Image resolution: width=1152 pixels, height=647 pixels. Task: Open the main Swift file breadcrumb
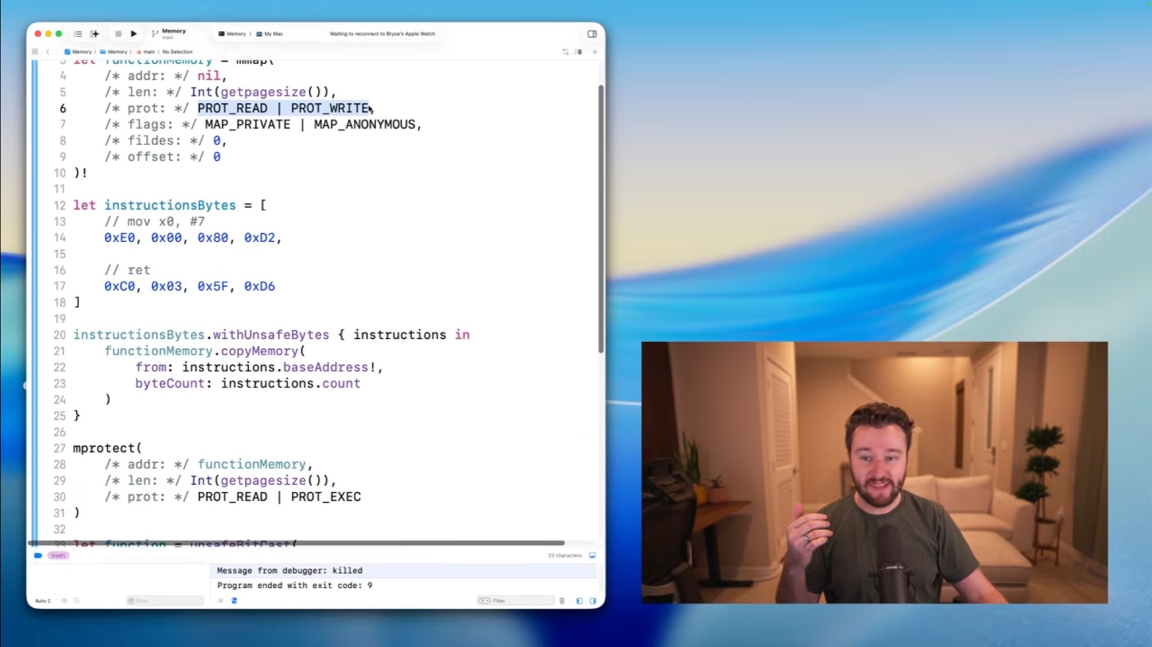click(x=146, y=52)
